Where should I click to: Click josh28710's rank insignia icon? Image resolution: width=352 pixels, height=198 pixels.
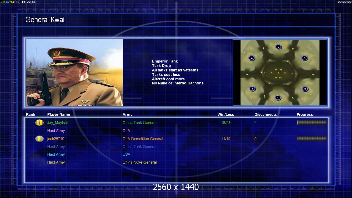point(39,139)
